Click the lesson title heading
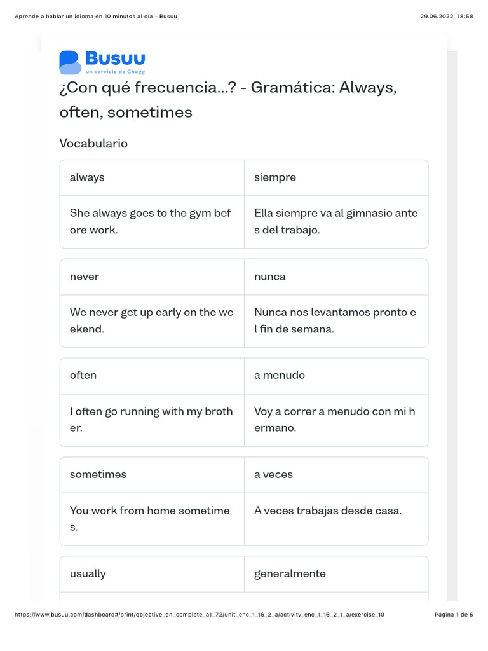 [x=227, y=100]
